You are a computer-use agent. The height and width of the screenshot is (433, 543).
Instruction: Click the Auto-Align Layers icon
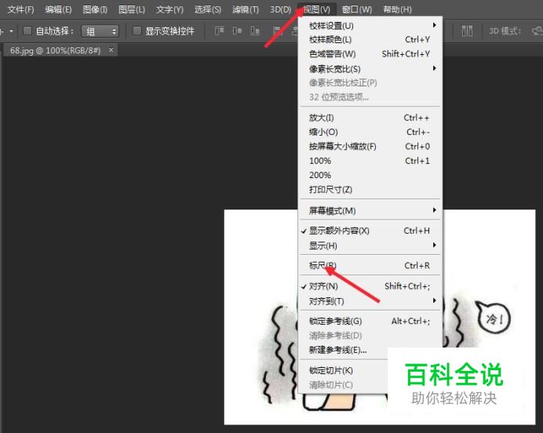point(467,31)
